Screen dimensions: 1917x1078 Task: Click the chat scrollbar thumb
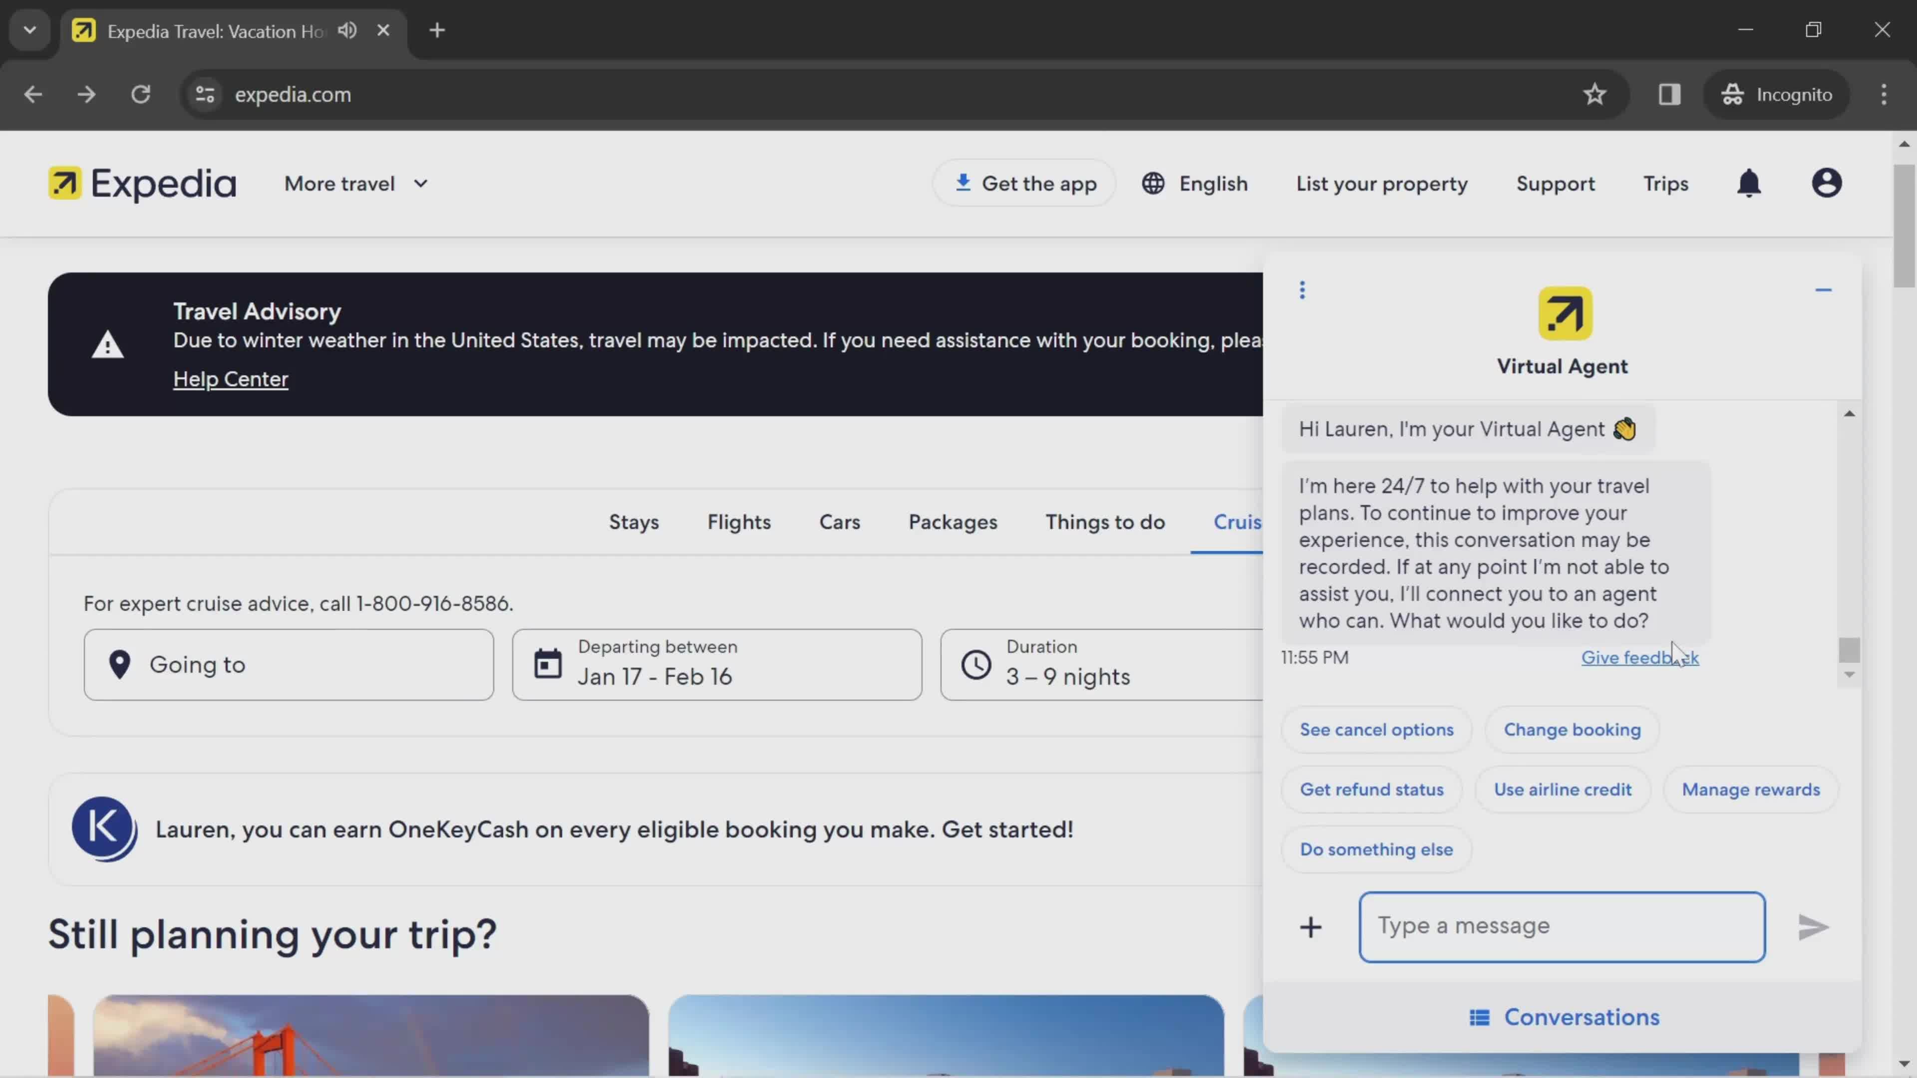click(1849, 649)
